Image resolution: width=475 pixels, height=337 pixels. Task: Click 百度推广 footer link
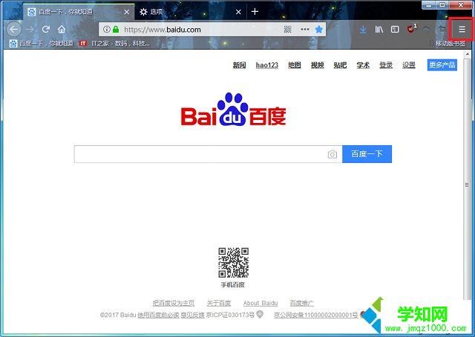click(x=302, y=303)
